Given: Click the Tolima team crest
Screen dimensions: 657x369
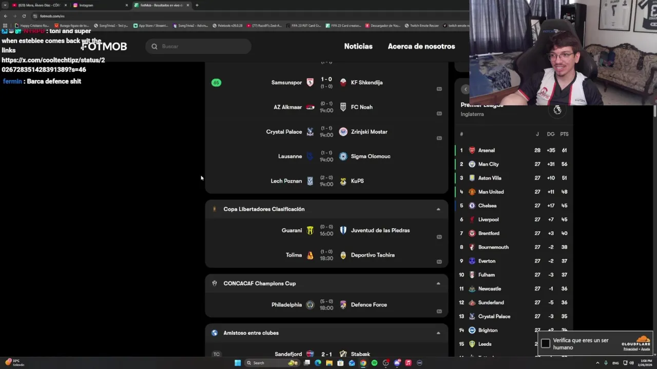Looking at the screenshot, I should coord(310,255).
